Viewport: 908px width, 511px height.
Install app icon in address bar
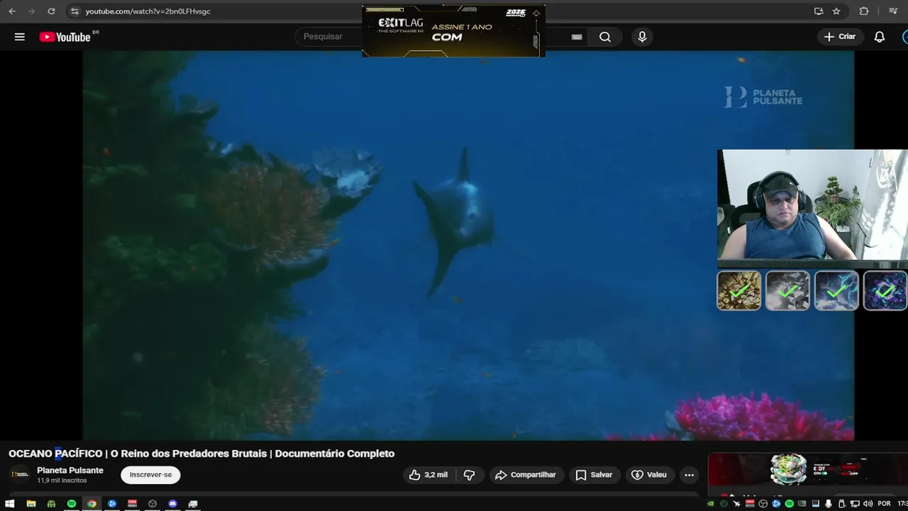(819, 11)
